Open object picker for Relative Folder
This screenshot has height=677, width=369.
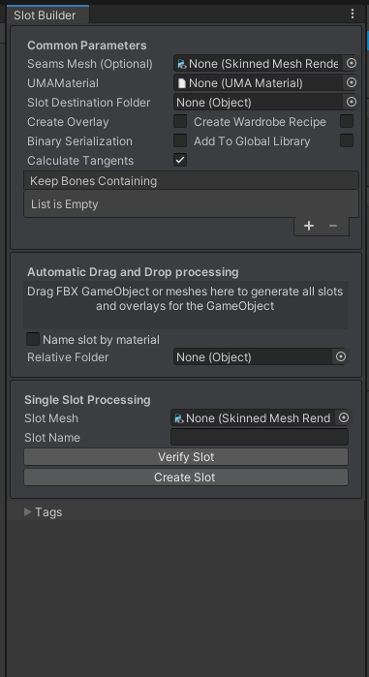341,356
